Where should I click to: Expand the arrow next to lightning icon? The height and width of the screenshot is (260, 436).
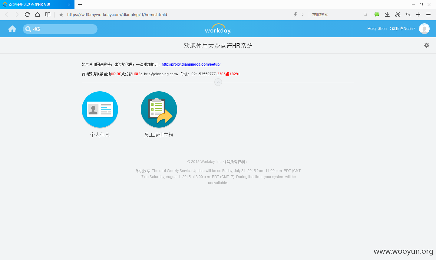pos(302,15)
